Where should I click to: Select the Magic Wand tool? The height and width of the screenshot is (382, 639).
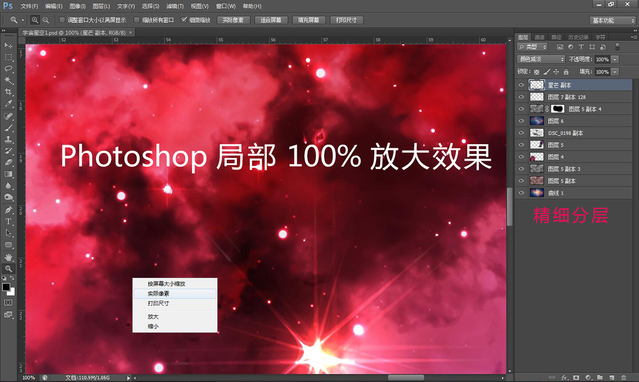[x=9, y=80]
